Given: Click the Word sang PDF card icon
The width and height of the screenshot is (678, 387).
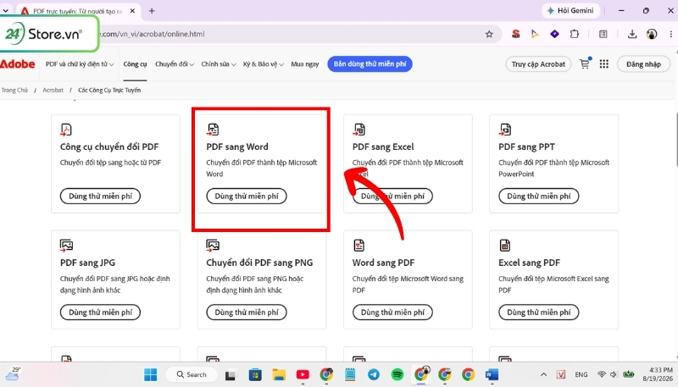Looking at the screenshot, I should tap(358, 246).
